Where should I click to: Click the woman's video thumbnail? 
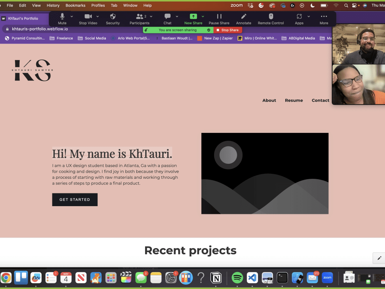pos(359,84)
